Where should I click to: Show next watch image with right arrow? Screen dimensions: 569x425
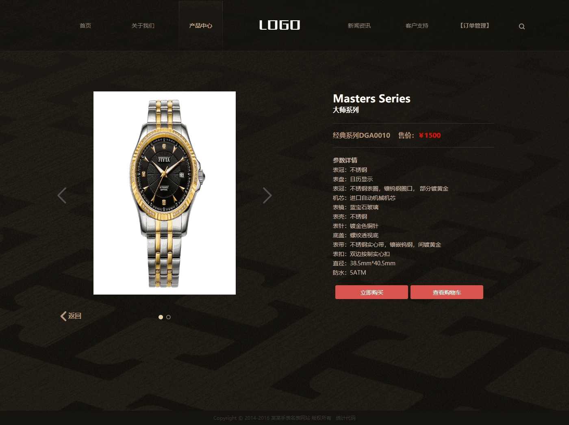point(267,195)
